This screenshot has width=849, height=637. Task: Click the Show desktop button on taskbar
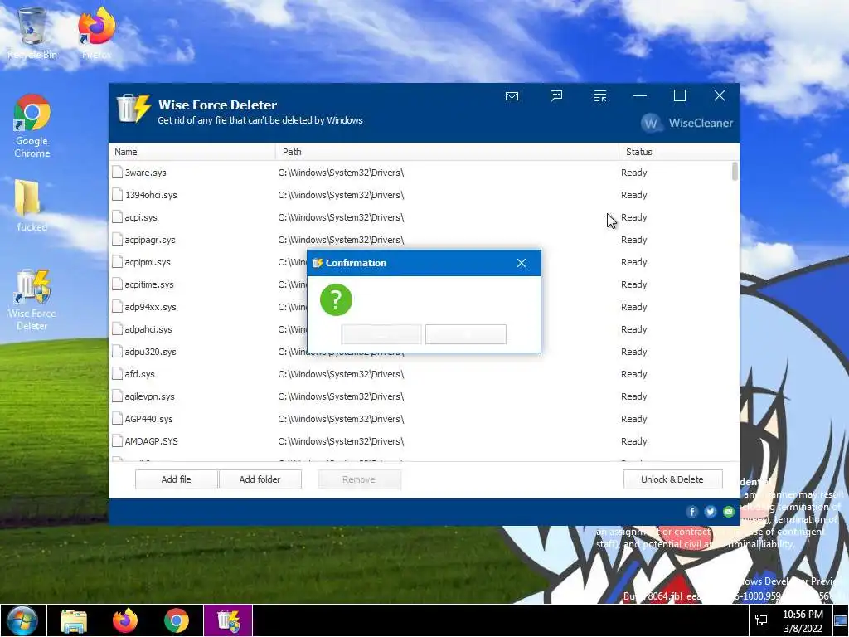point(841,620)
